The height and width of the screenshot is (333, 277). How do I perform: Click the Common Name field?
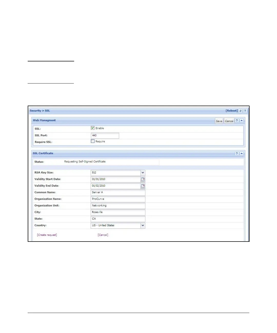[x=118, y=192]
